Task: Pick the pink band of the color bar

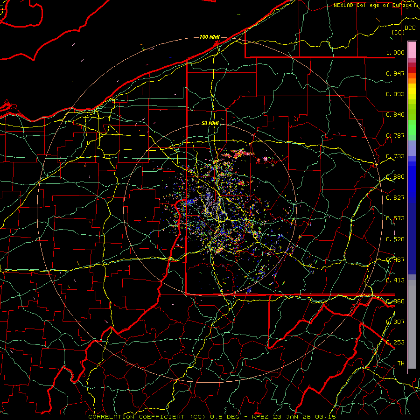Action: point(412,49)
